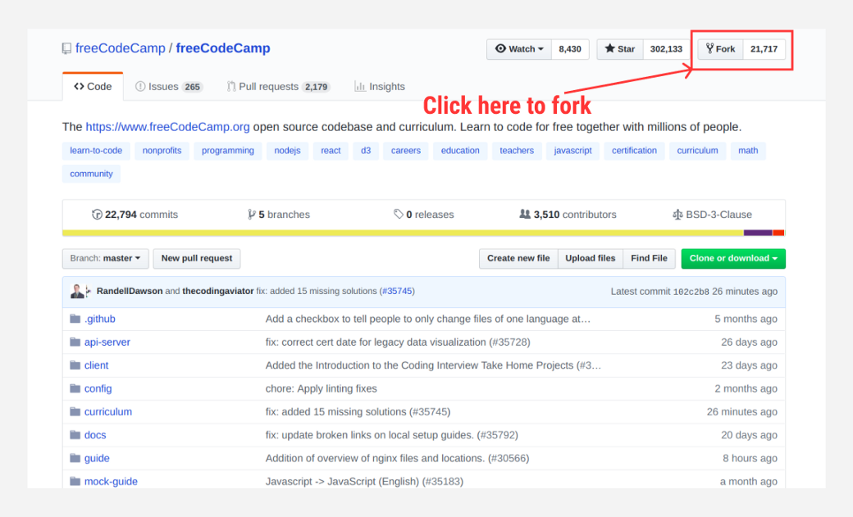Click the Issues exclamation circle icon
853x517 pixels.
(x=140, y=86)
